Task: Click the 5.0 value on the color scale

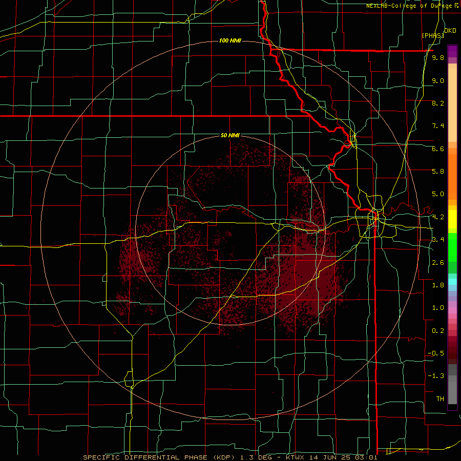Action: click(438, 194)
